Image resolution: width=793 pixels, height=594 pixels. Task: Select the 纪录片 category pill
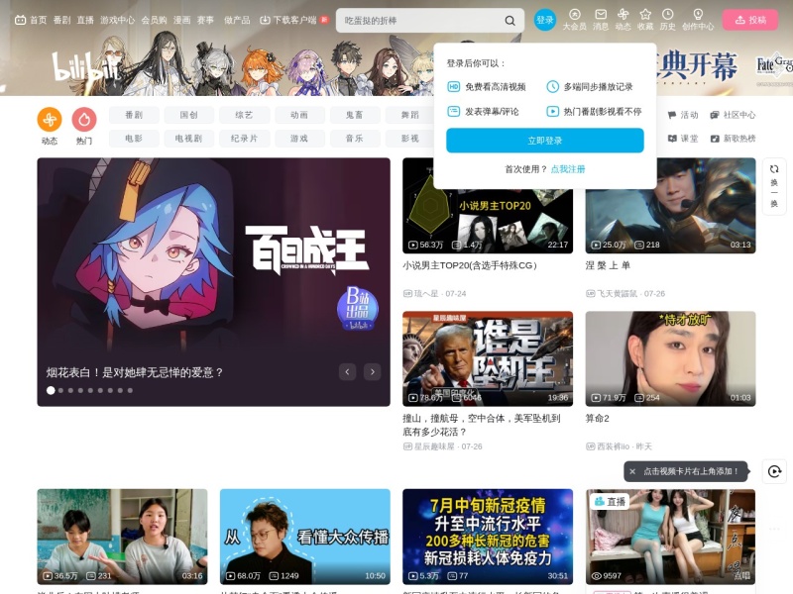[244, 139]
